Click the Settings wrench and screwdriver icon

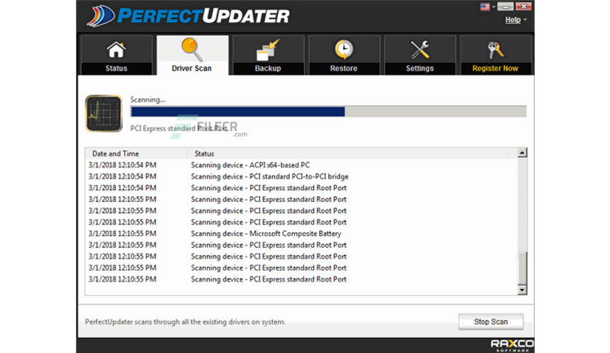(x=420, y=50)
